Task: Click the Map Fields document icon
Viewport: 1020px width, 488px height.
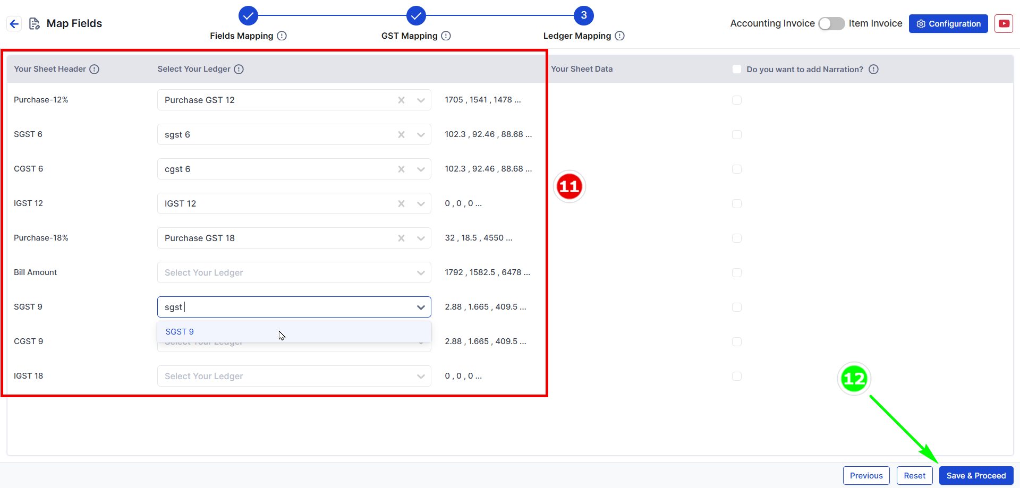Action: click(34, 24)
